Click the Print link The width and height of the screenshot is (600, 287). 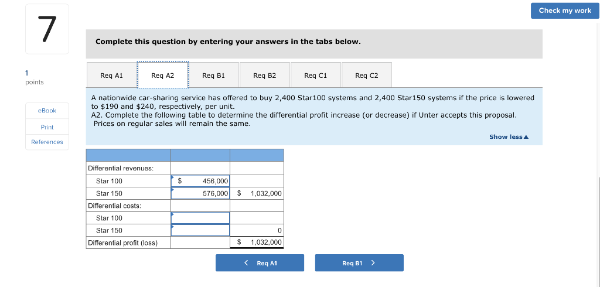tap(47, 127)
